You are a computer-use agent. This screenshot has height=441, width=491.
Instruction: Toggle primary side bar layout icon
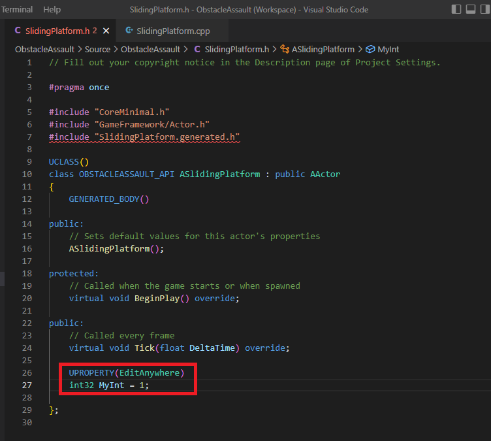pyautogui.click(x=456, y=9)
